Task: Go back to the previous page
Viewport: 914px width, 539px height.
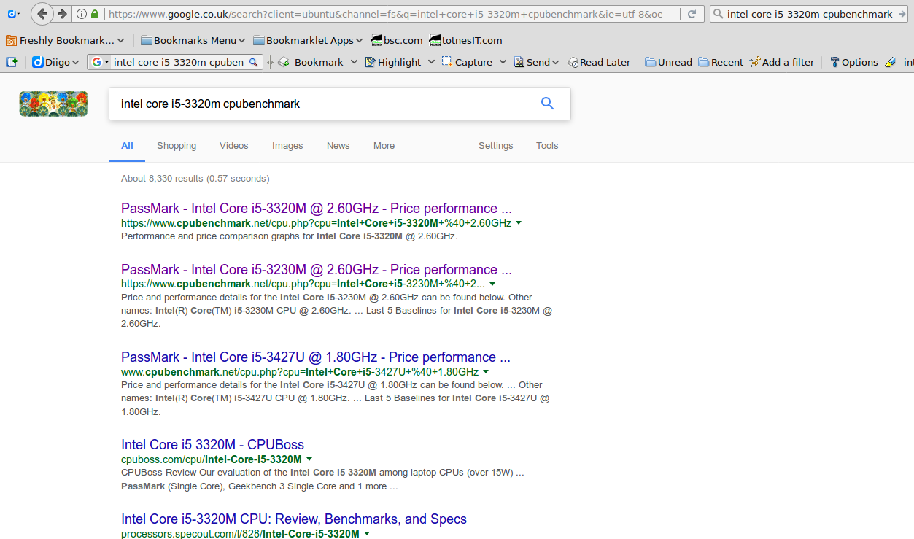Action: [x=42, y=14]
